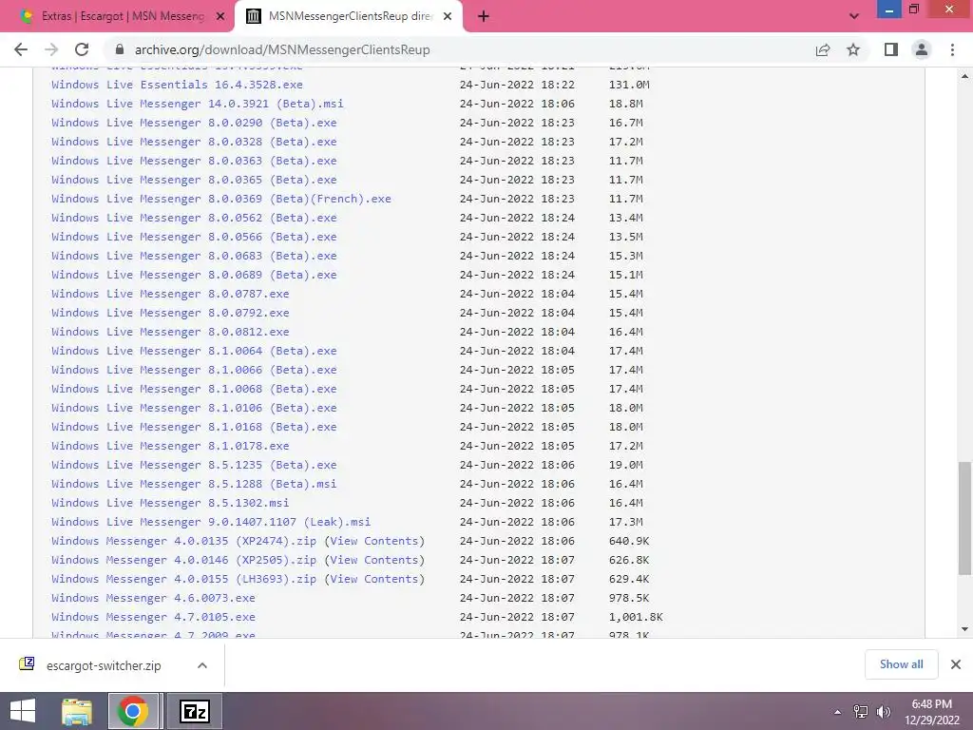Image resolution: width=973 pixels, height=730 pixels.
Task: Open Chrome profile avatar
Action: pyautogui.click(x=922, y=49)
